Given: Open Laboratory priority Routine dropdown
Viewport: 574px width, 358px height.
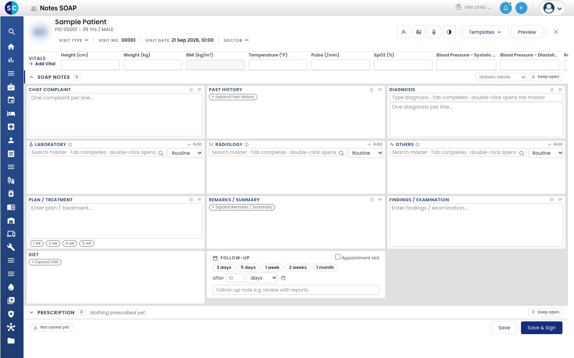Looking at the screenshot, I should pyautogui.click(x=185, y=153).
